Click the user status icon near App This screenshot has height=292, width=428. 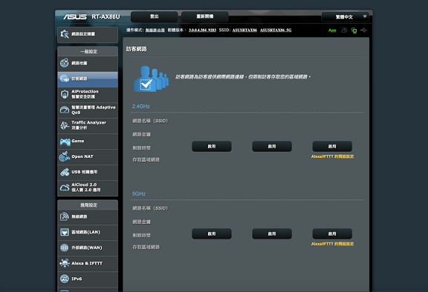point(344,30)
